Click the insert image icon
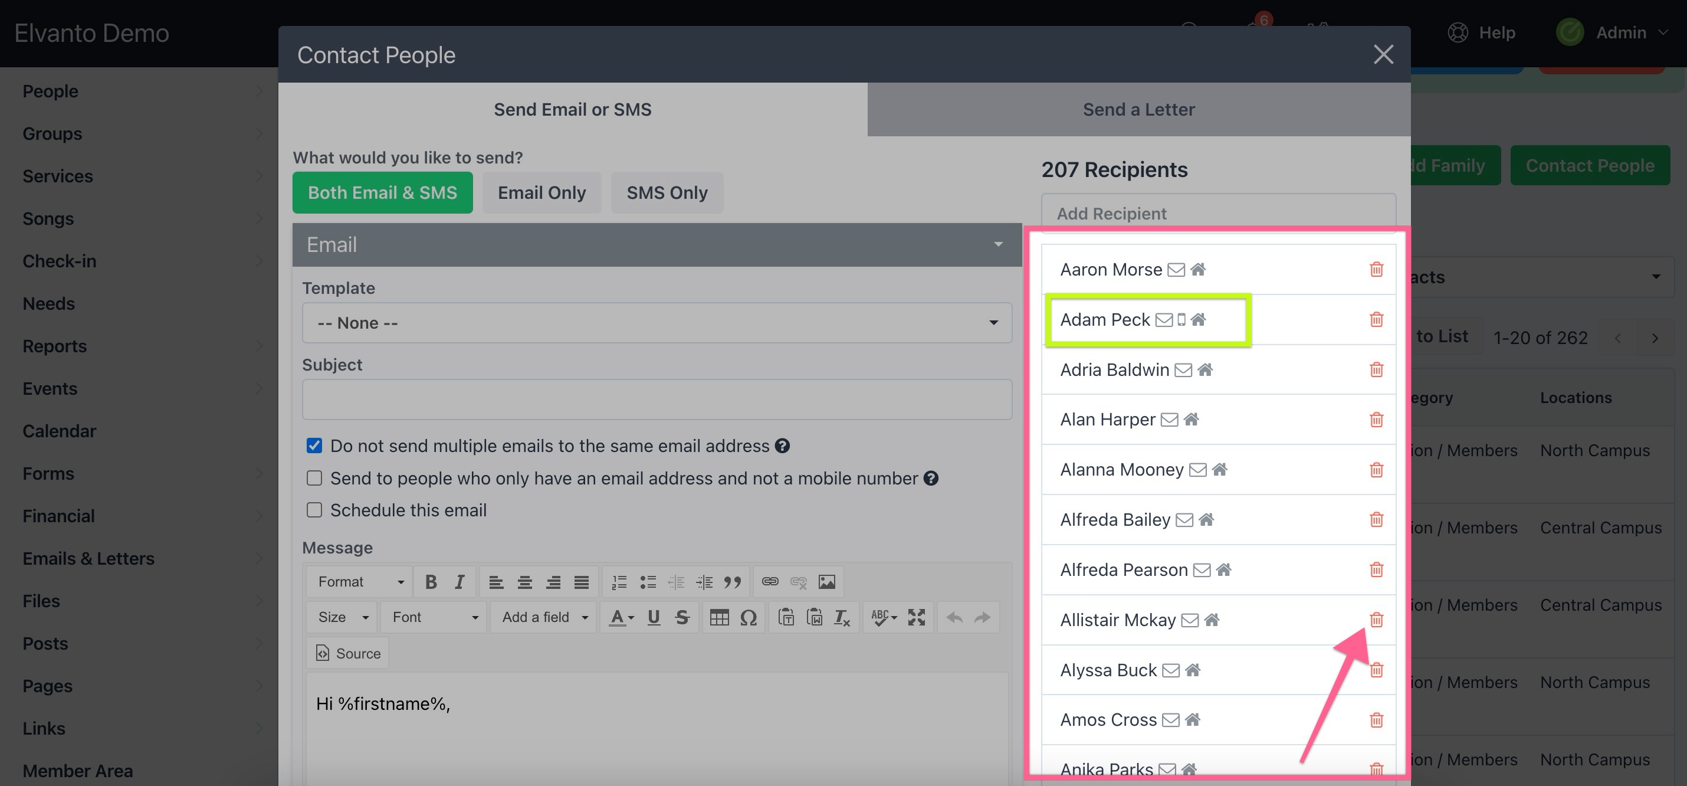This screenshot has width=1687, height=786. coord(826,582)
